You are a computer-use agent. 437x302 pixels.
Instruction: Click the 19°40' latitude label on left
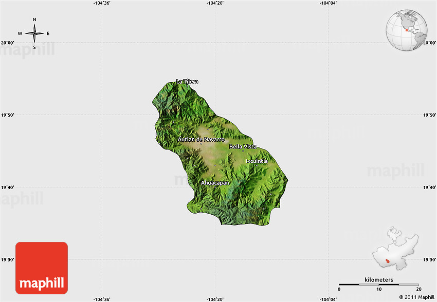pyautogui.click(x=7, y=187)
